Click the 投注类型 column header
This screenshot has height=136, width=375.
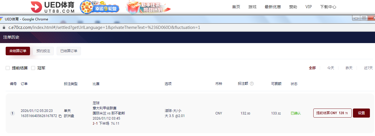[71, 84]
